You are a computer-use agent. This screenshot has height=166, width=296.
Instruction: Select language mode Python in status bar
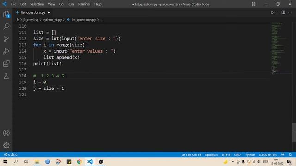250,155
